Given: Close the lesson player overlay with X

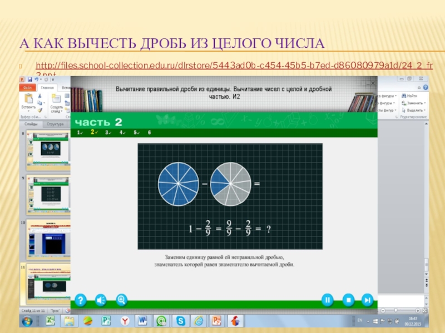Looking at the screenshot, I should (373, 83).
